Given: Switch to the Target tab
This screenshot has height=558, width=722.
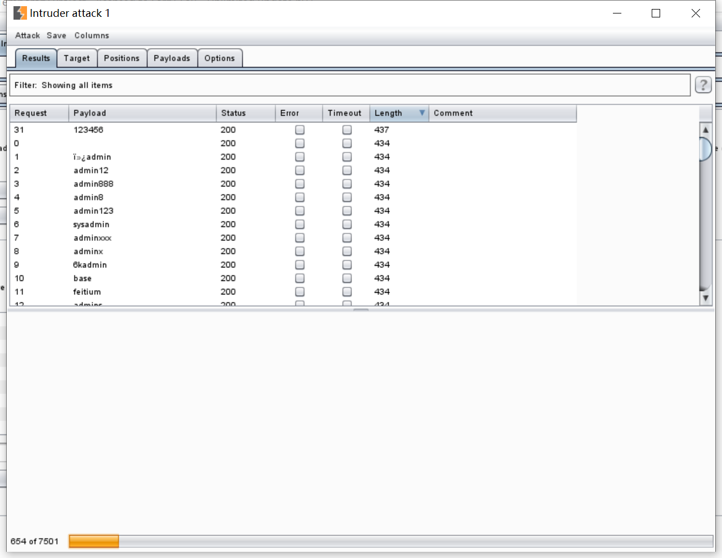Looking at the screenshot, I should (76, 58).
